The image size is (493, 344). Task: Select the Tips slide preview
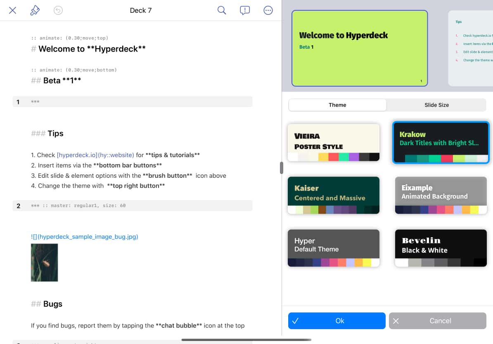click(470, 48)
